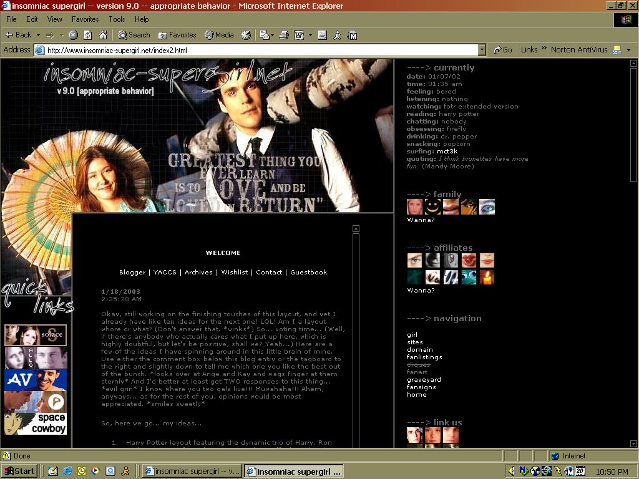
Task: Open the Tools menu
Action: pos(117,19)
